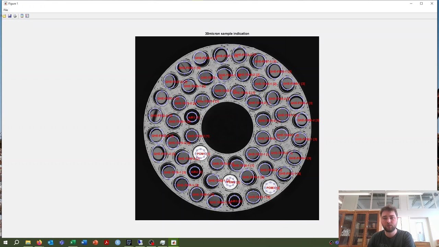The image size is (439, 247).
Task: Insert a colorbar from the figure toolbar
Action: pyautogui.click(x=22, y=16)
